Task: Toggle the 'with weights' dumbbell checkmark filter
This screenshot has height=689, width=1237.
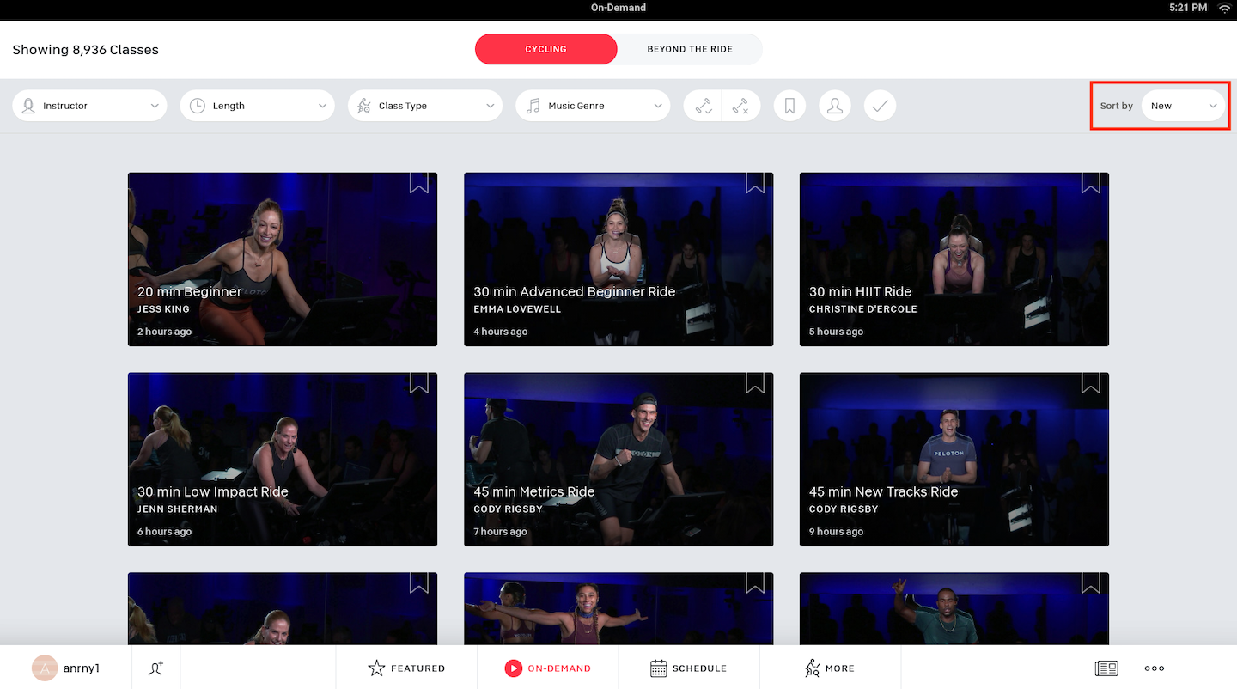Action: pyautogui.click(x=704, y=106)
